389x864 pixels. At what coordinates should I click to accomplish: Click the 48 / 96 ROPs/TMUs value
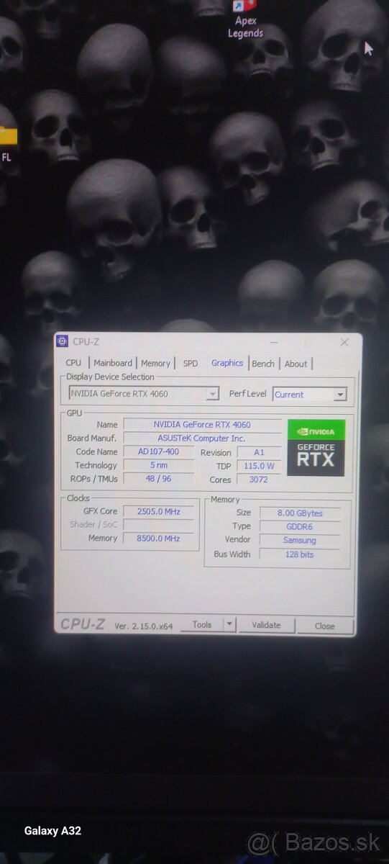tap(158, 479)
